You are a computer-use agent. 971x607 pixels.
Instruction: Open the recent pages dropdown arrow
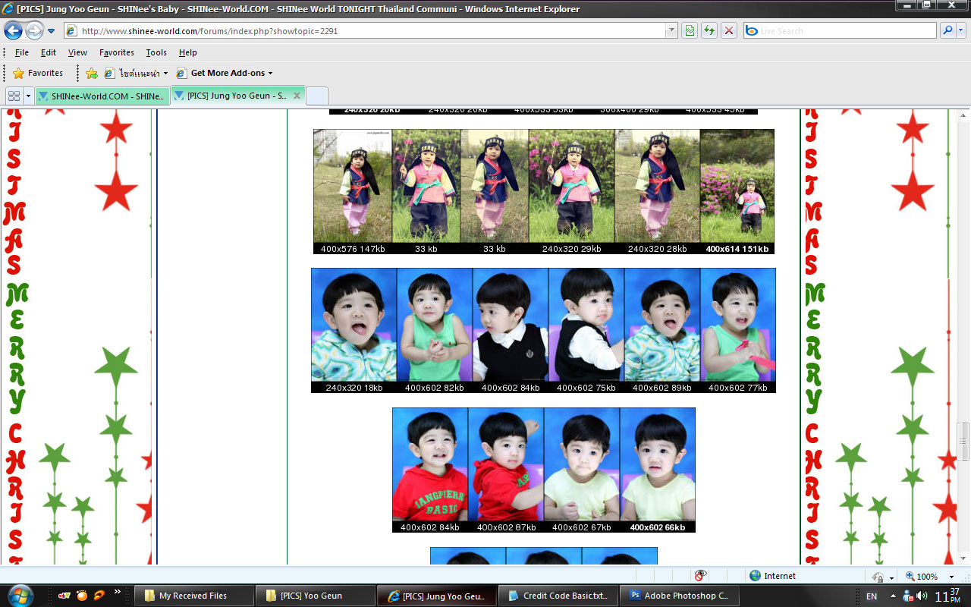(52, 31)
